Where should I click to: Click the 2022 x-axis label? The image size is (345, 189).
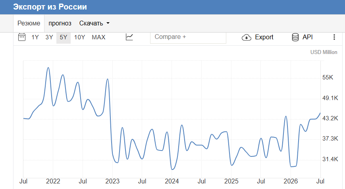tap(53, 181)
